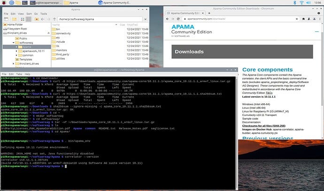324x191 pixels.
Task: Switch to the Apama Community Chromium taskbar entry
Action: [x=115, y=3]
